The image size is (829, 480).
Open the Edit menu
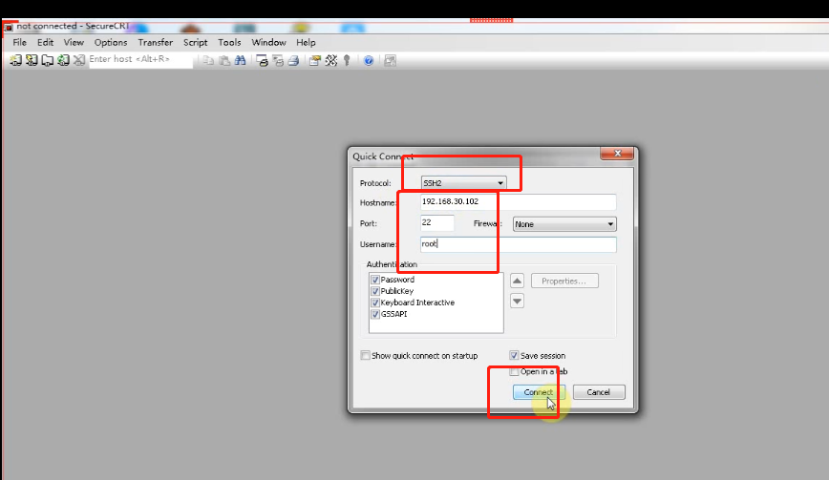coord(45,42)
